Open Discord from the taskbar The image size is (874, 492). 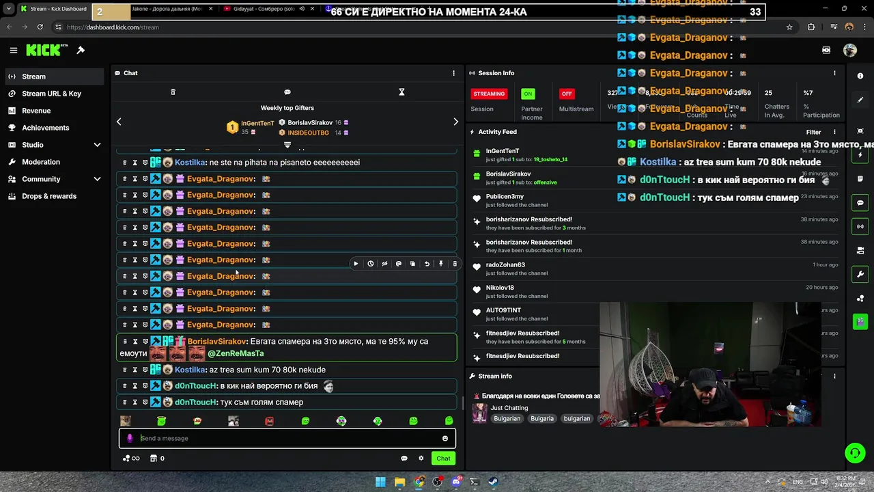[456, 482]
